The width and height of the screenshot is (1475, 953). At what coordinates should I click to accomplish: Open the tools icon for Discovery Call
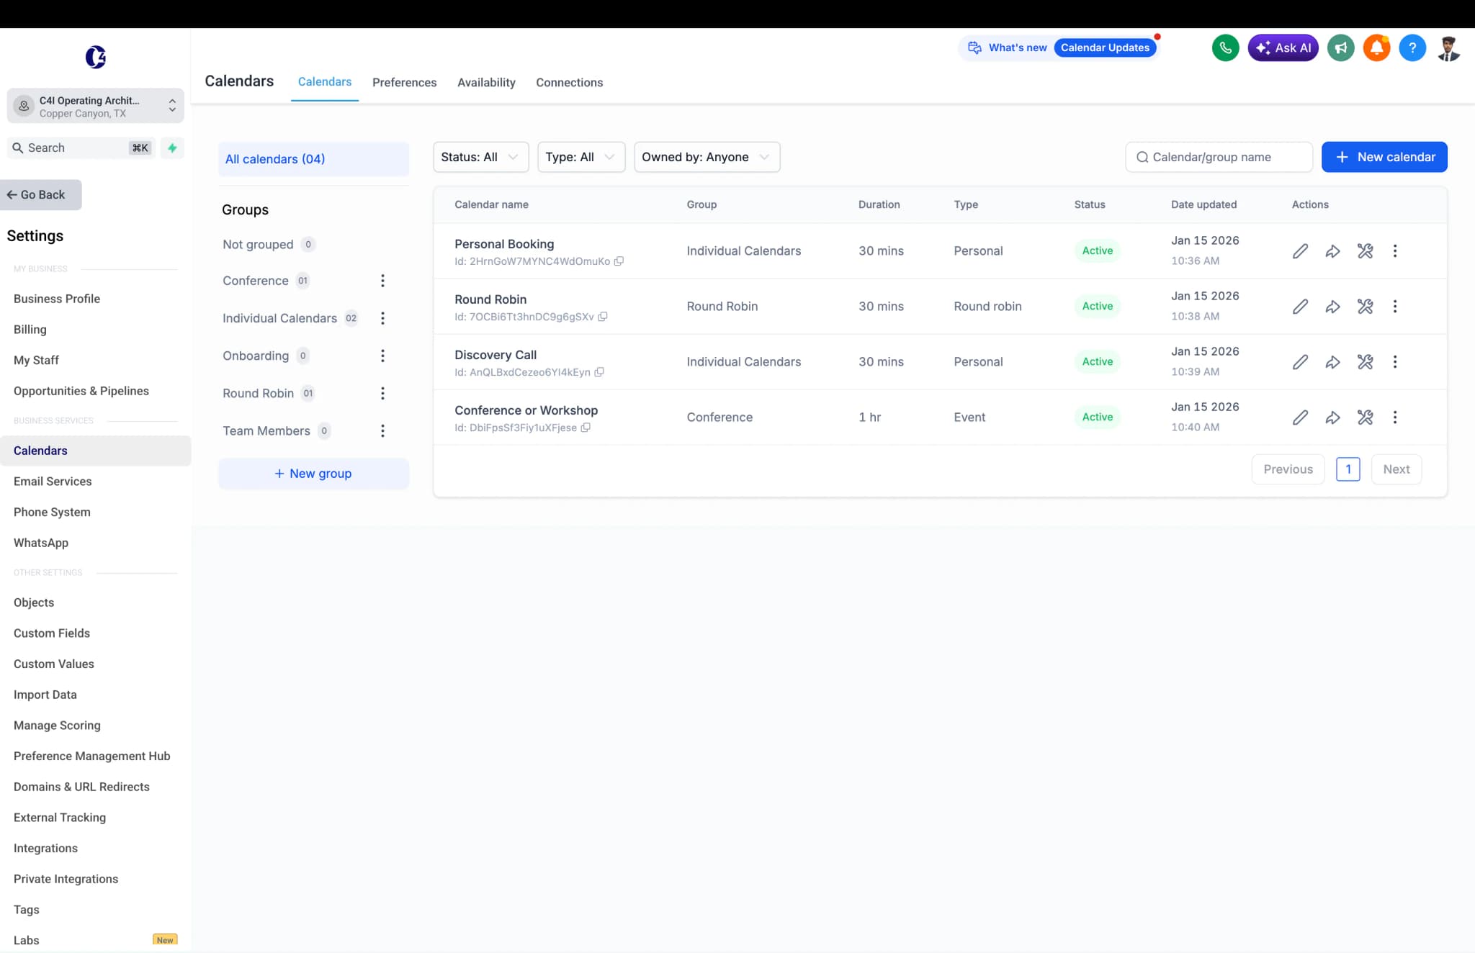[x=1365, y=362]
